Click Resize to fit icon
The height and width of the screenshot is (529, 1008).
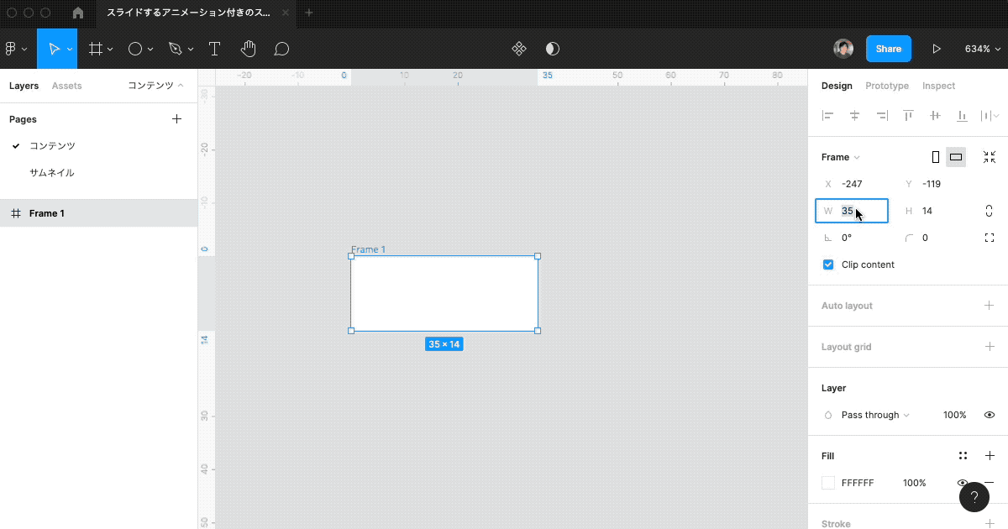tap(990, 157)
